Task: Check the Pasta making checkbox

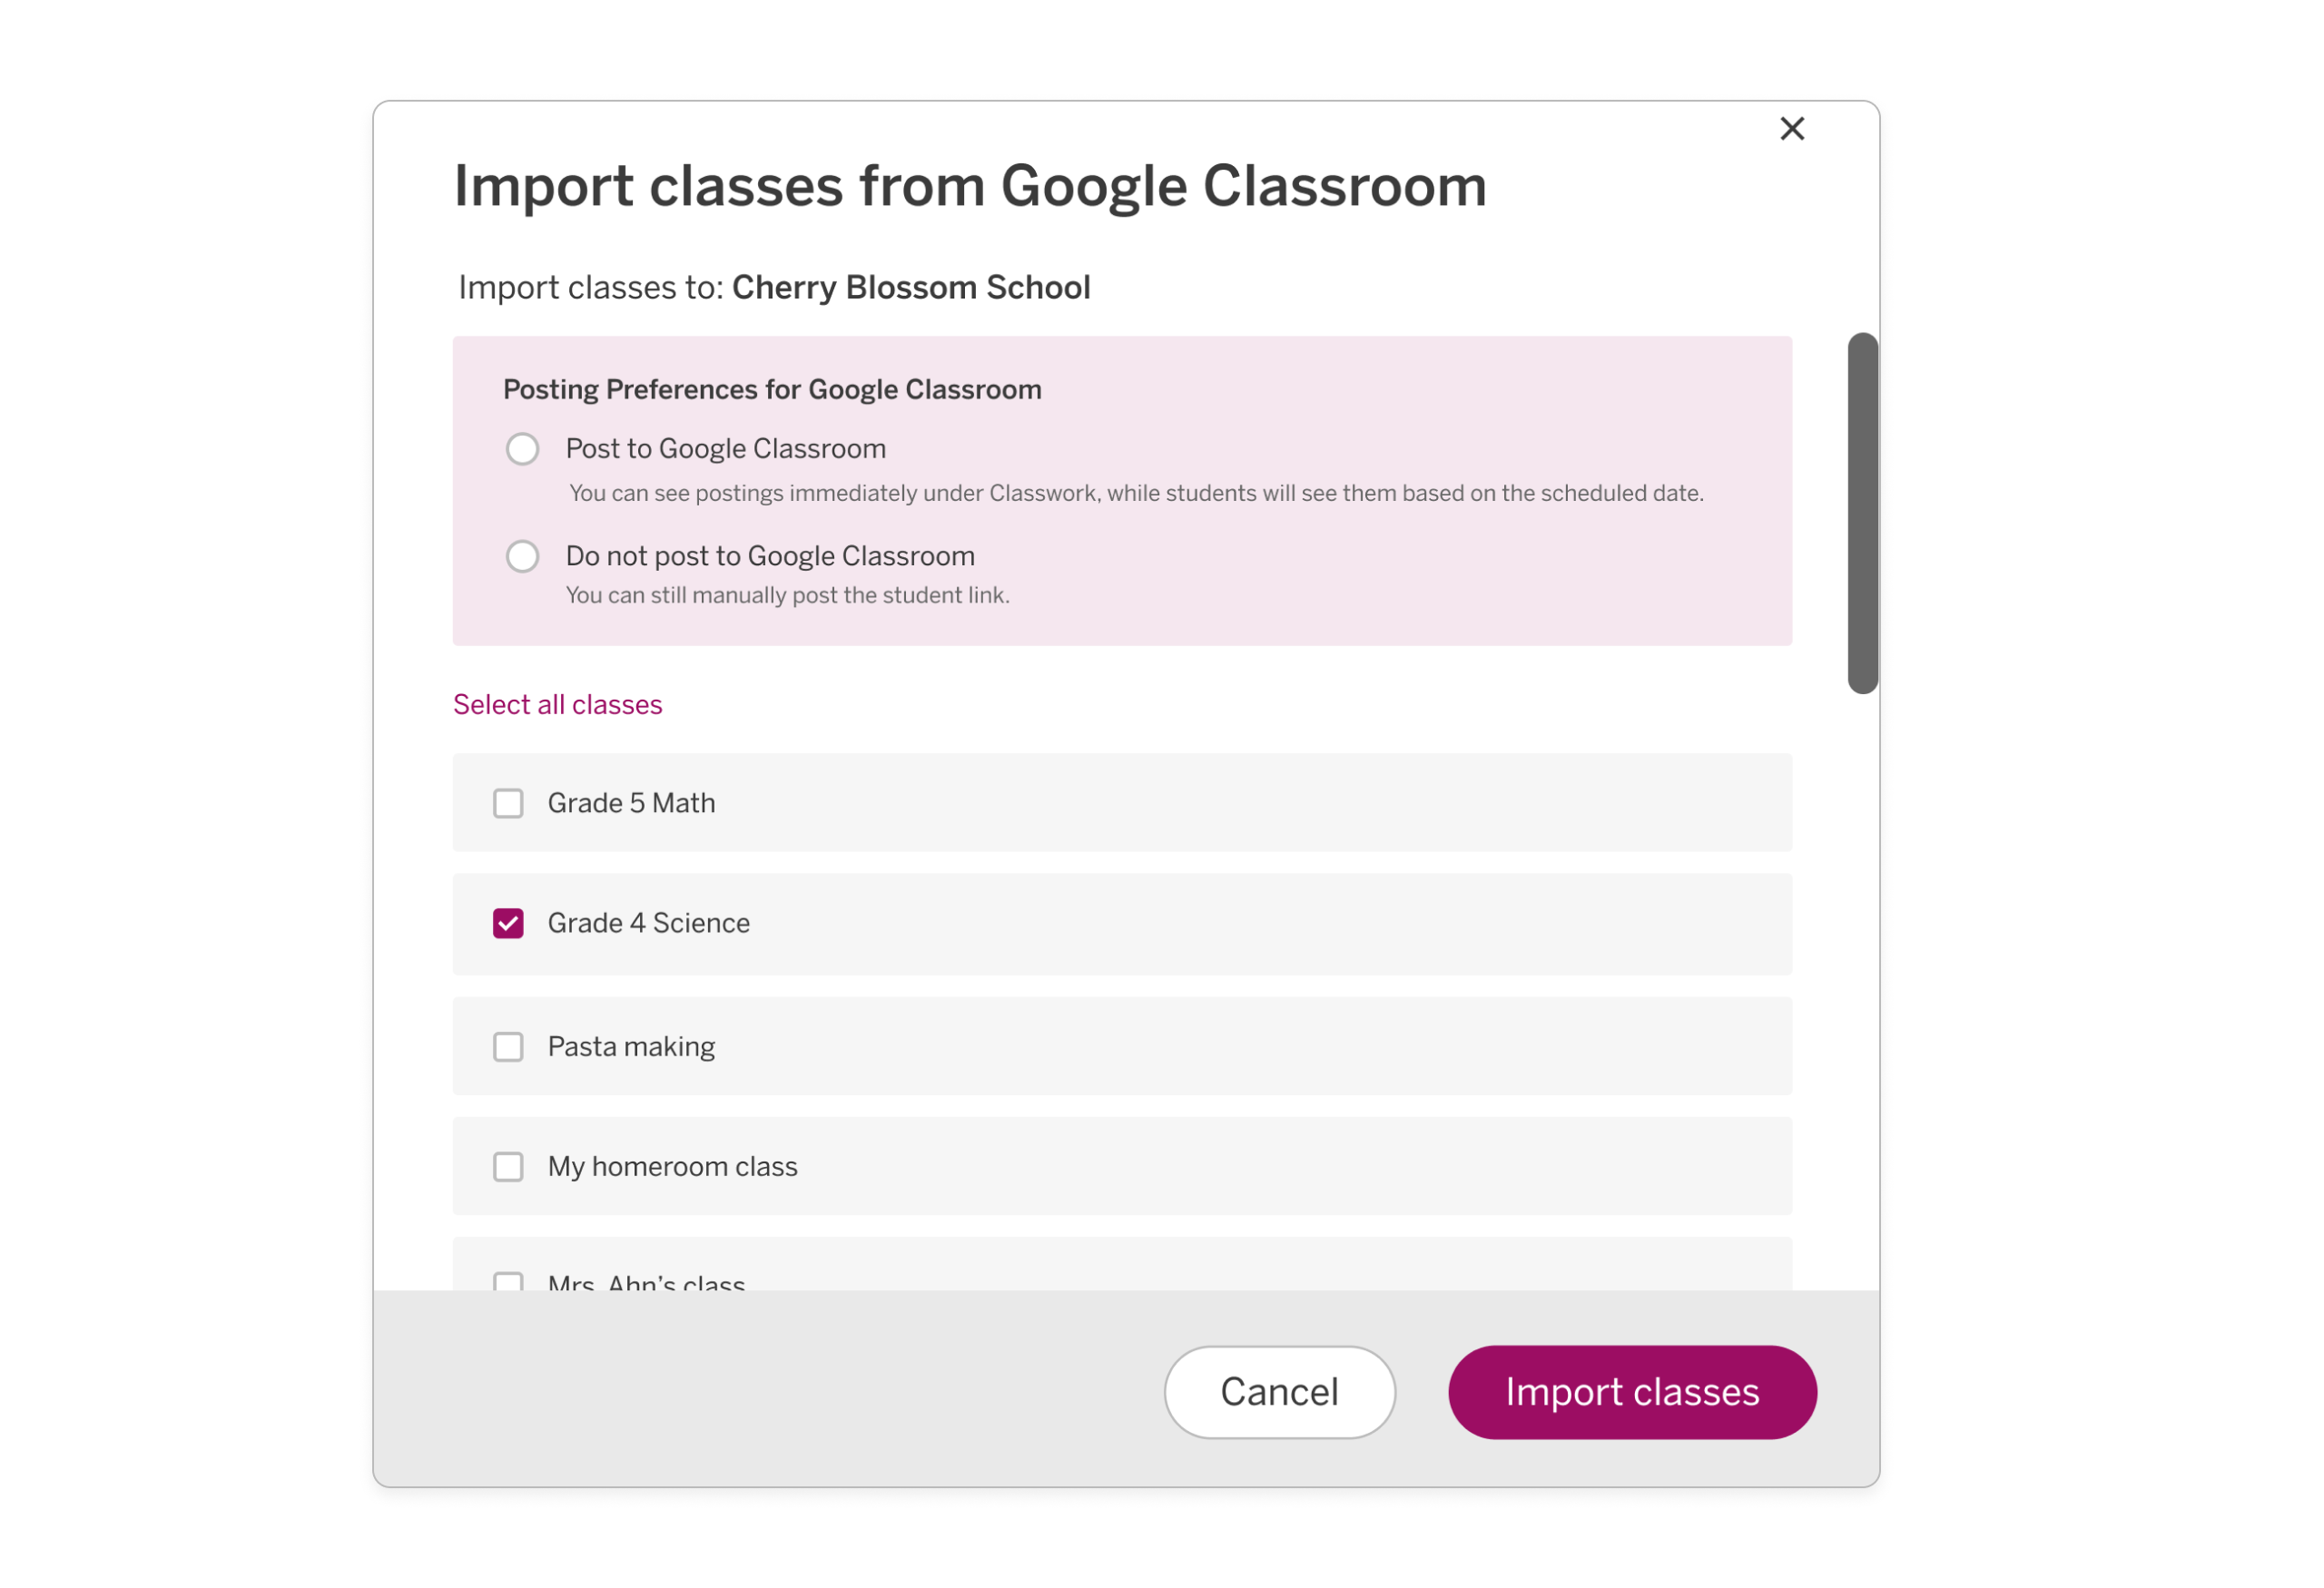Action: tap(508, 1046)
